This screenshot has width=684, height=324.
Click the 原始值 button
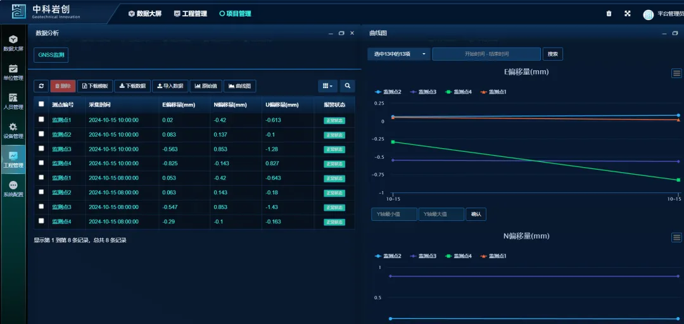point(206,86)
